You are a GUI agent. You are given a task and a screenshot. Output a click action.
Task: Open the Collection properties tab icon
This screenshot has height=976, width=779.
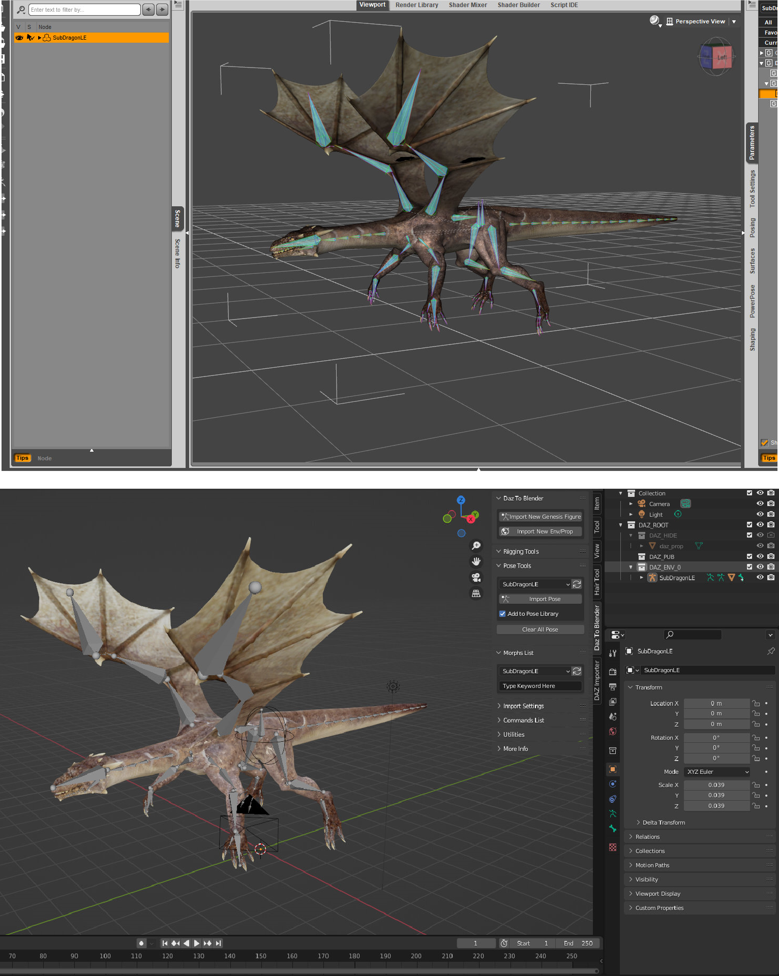613,750
